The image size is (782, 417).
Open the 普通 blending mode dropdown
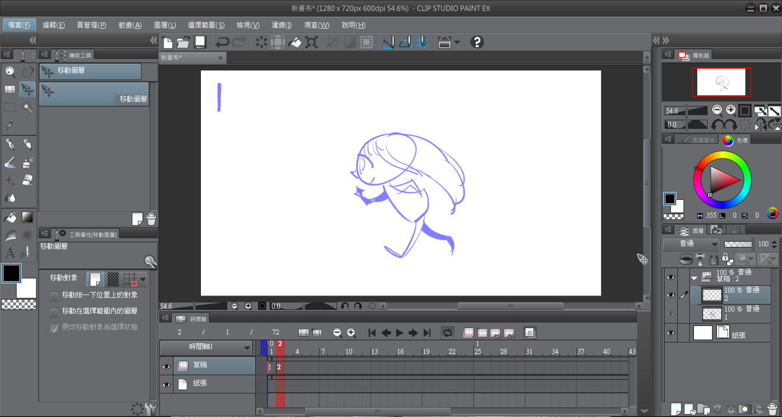coord(690,244)
